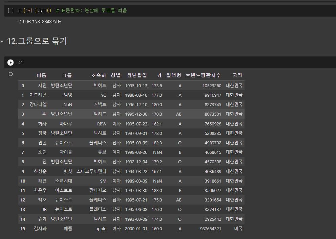Click the name cell 화사

click(42, 124)
